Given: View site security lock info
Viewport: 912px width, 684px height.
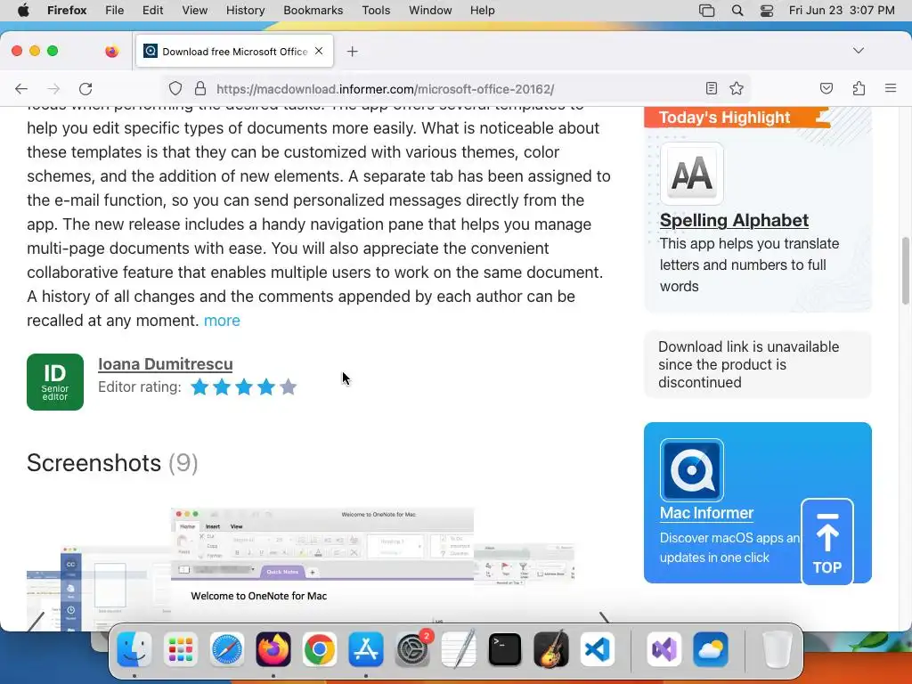Looking at the screenshot, I should click(200, 88).
